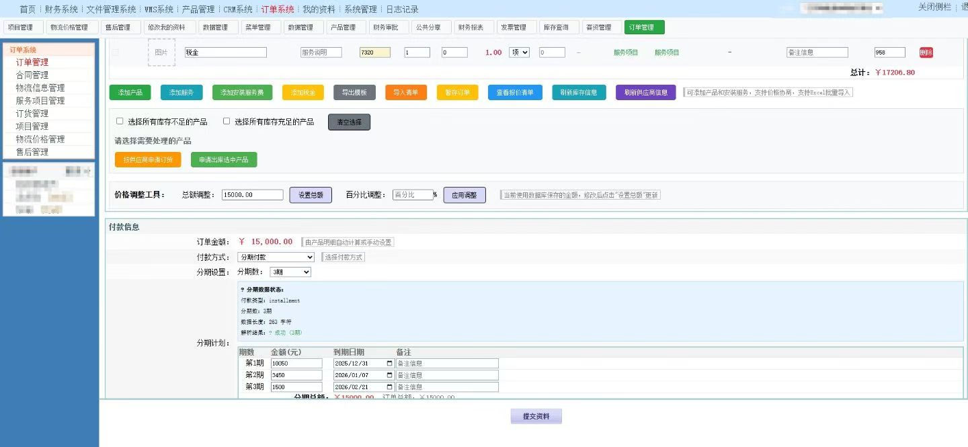Open the 售后管理 tab

click(x=121, y=28)
